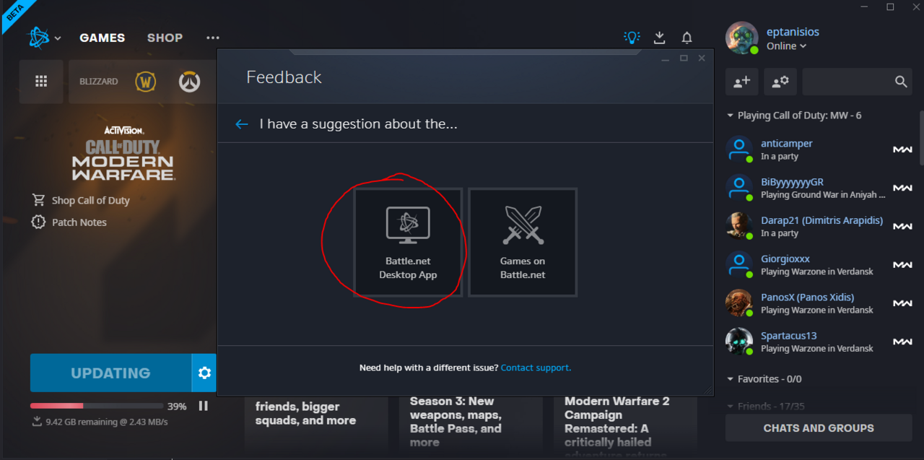The image size is (924, 460).
Task: Select friend anticamper
Action: (x=819, y=149)
